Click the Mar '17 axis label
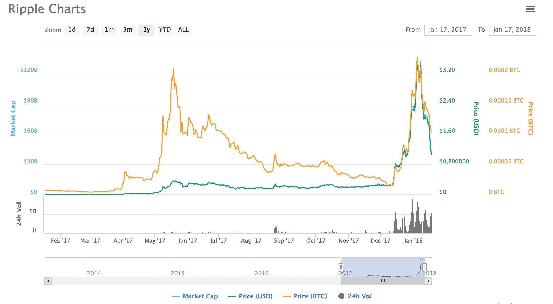Viewport: 553px width, 304px height. 90,241
